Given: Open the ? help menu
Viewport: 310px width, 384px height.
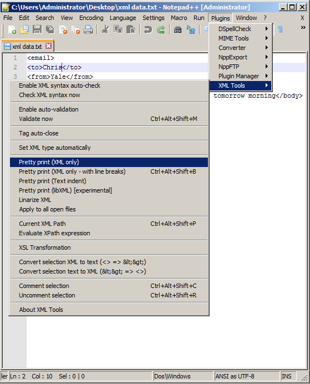Looking at the screenshot, I should click(265, 18).
